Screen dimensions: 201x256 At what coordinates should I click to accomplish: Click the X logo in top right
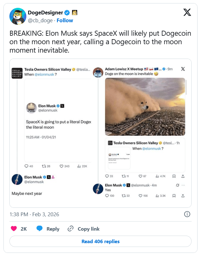click(x=187, y=13)
